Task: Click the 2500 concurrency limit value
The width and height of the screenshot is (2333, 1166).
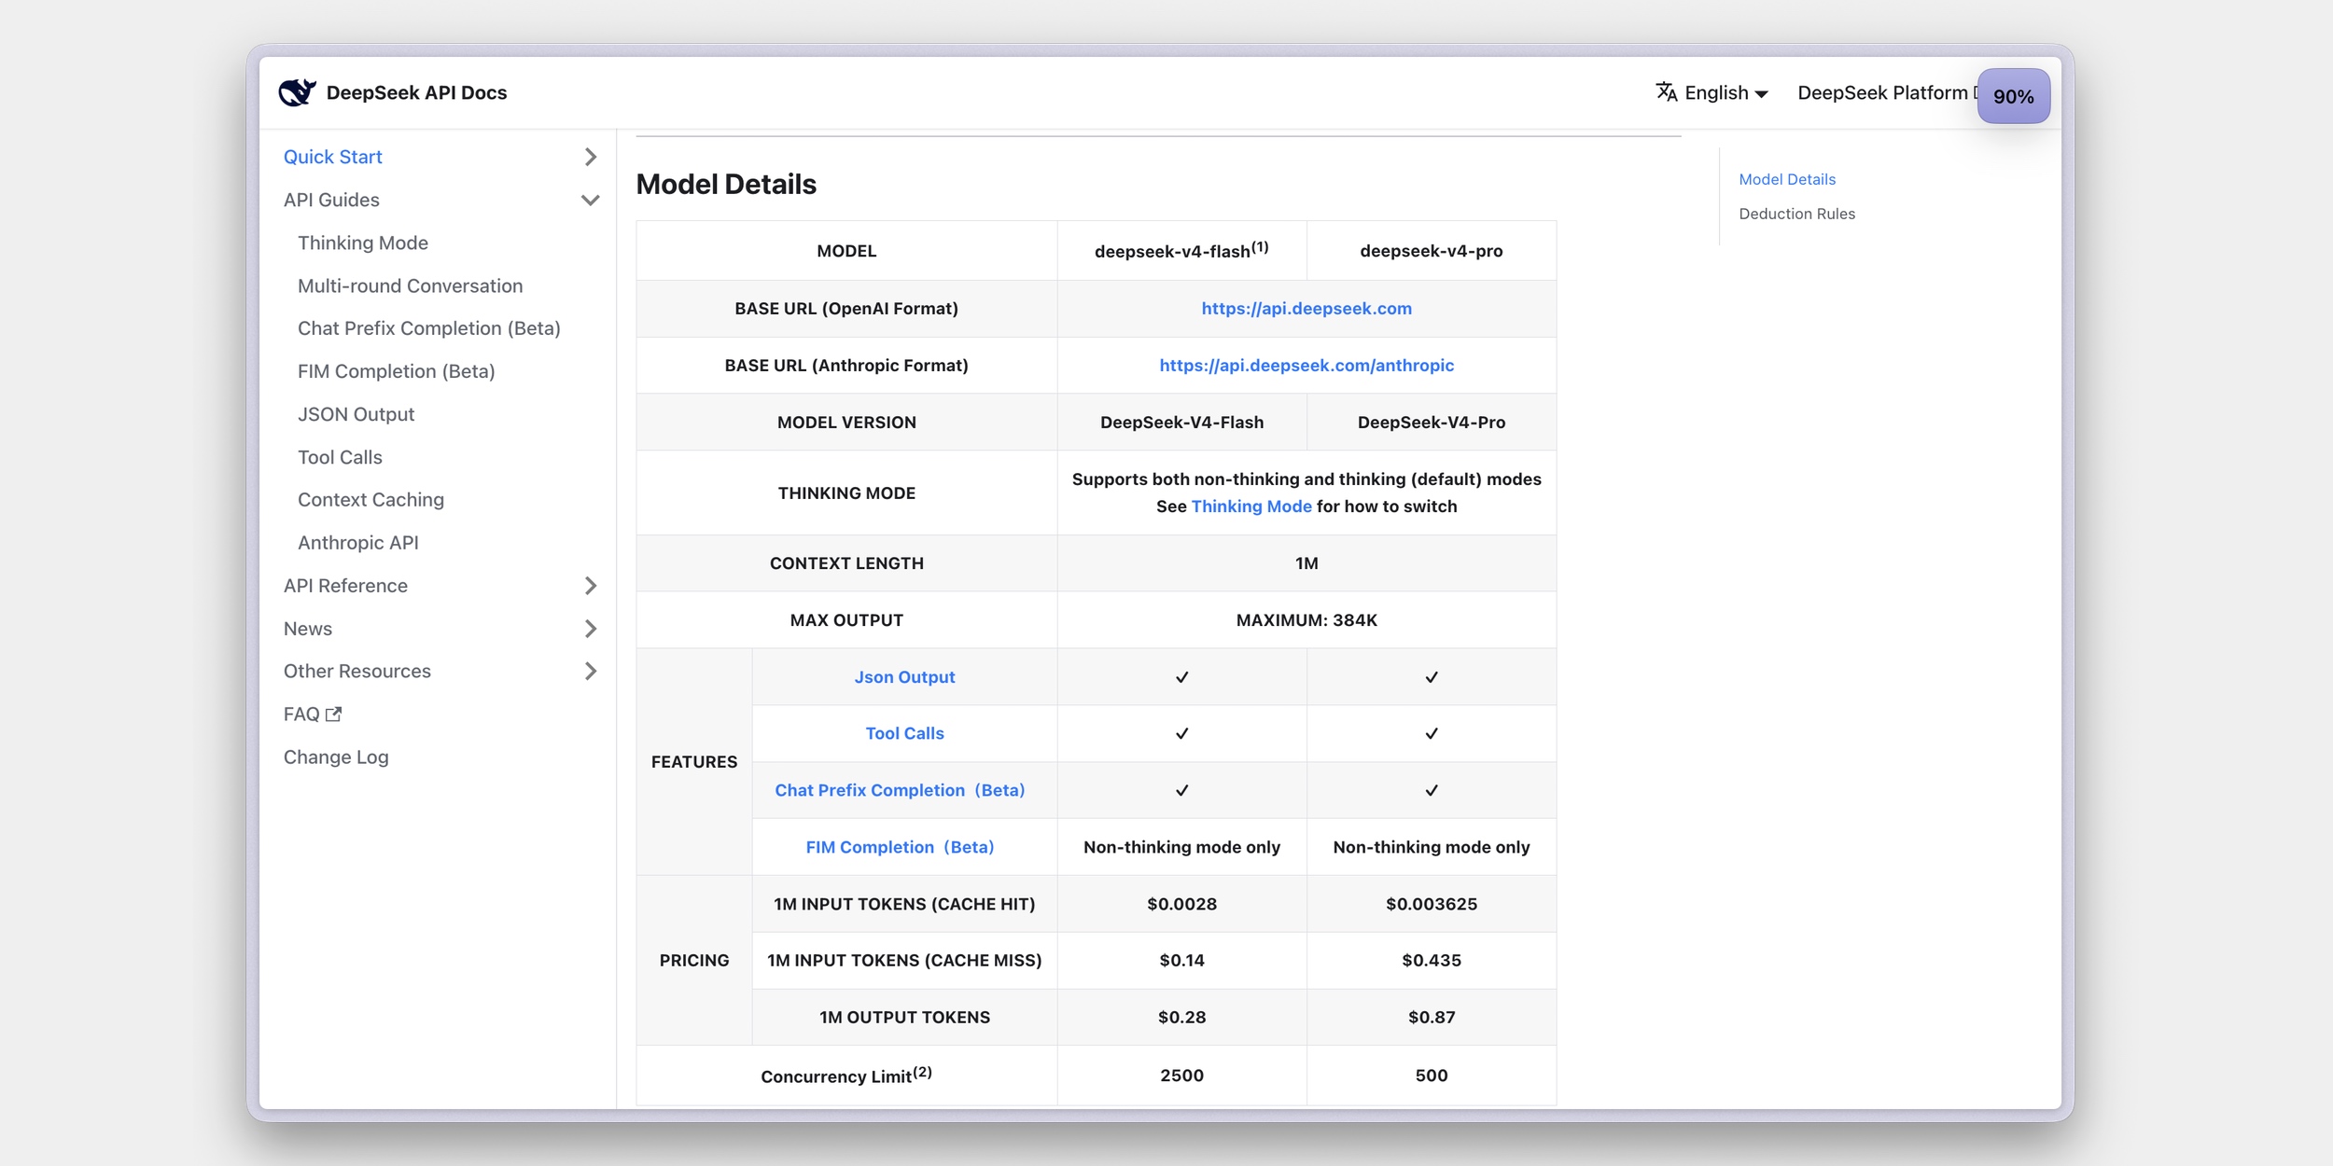Action: [x=1181, y=1076]
